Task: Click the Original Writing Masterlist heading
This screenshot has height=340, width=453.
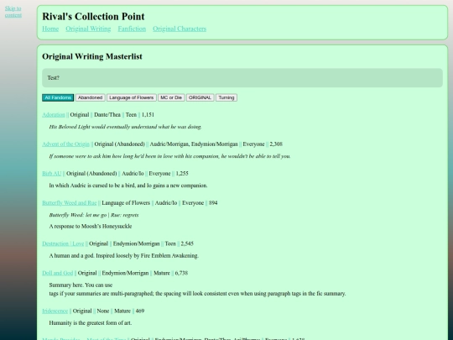Action: 92,56
